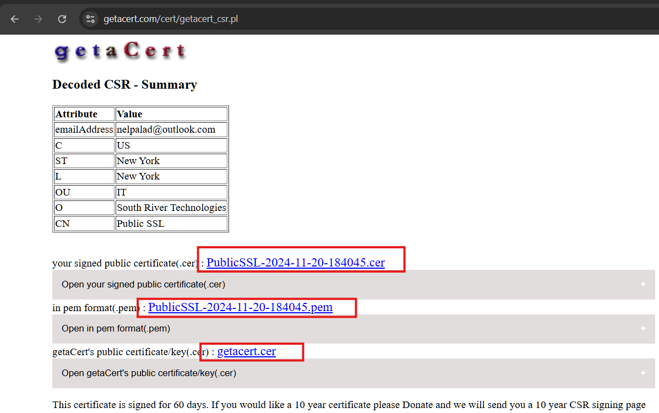Click the plus icon on the signed certificate section
The height and width of the screenshot is (413, 659).
643,285
